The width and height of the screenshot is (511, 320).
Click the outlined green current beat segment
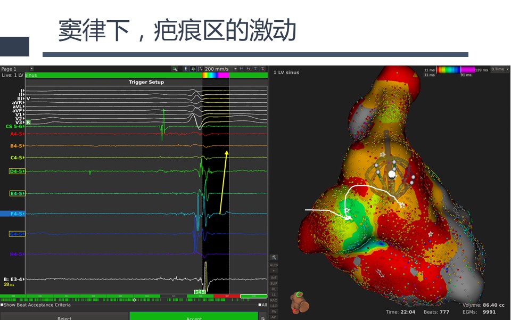(253, 296)
